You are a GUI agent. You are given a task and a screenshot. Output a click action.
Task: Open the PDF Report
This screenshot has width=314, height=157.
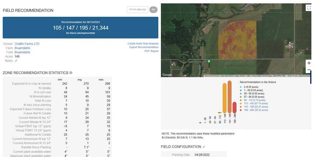(151, 51)
